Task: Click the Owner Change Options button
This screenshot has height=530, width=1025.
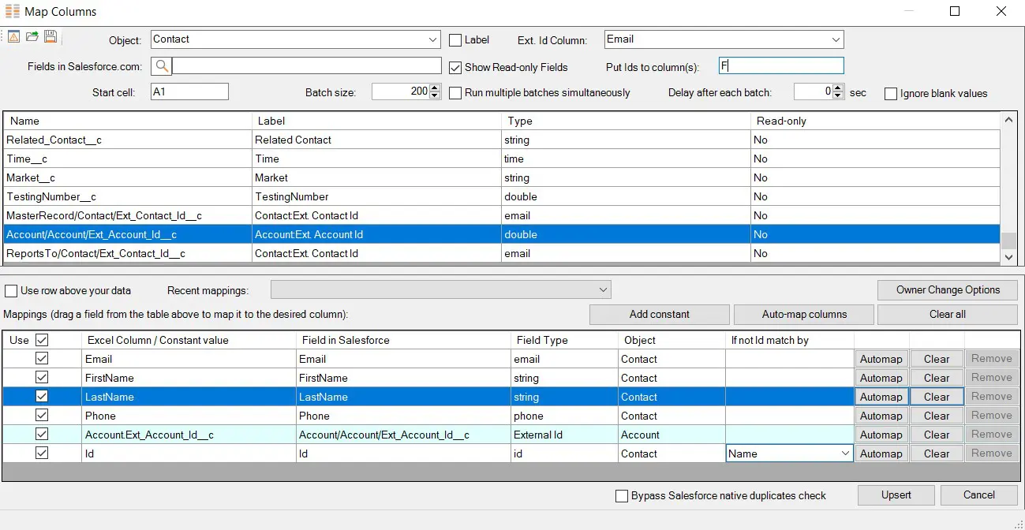Action: [948, 290]
